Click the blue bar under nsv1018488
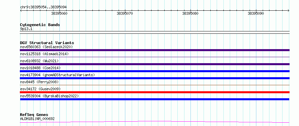 (x=155, y=71)
